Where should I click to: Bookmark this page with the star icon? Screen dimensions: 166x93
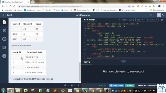pyautogui.click(x=133, y=6)
